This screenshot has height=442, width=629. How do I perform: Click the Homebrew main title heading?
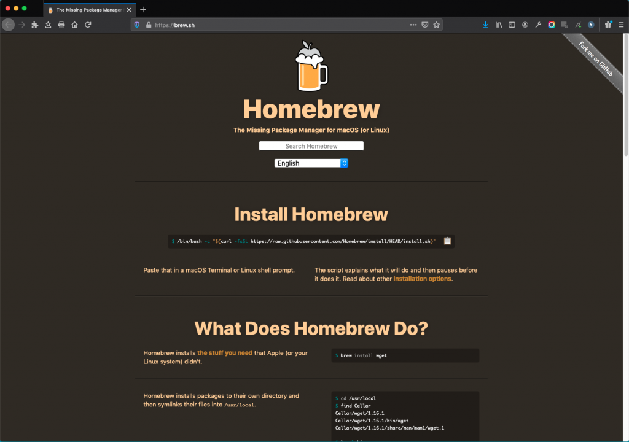311,109
